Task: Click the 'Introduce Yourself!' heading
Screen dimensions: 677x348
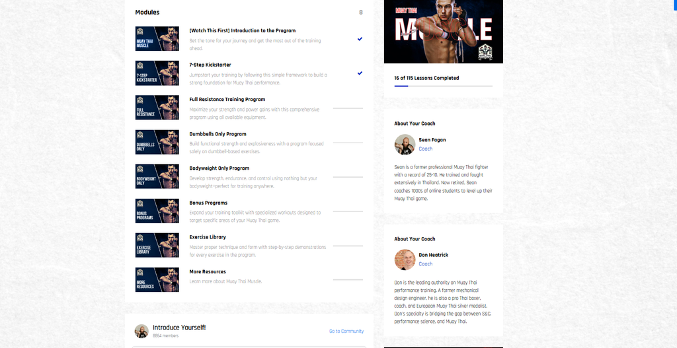Action: click(x=179, y=328)
